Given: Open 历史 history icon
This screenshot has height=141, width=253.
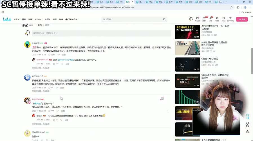Looking at the screenshot, I should point(224,19).
